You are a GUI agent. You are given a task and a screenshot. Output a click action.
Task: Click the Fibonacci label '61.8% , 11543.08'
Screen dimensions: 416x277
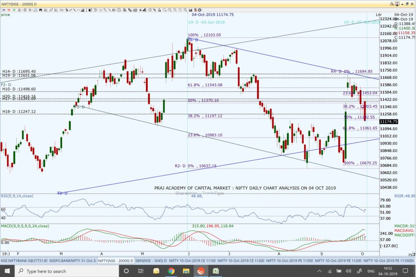click(x=205, y=85)
